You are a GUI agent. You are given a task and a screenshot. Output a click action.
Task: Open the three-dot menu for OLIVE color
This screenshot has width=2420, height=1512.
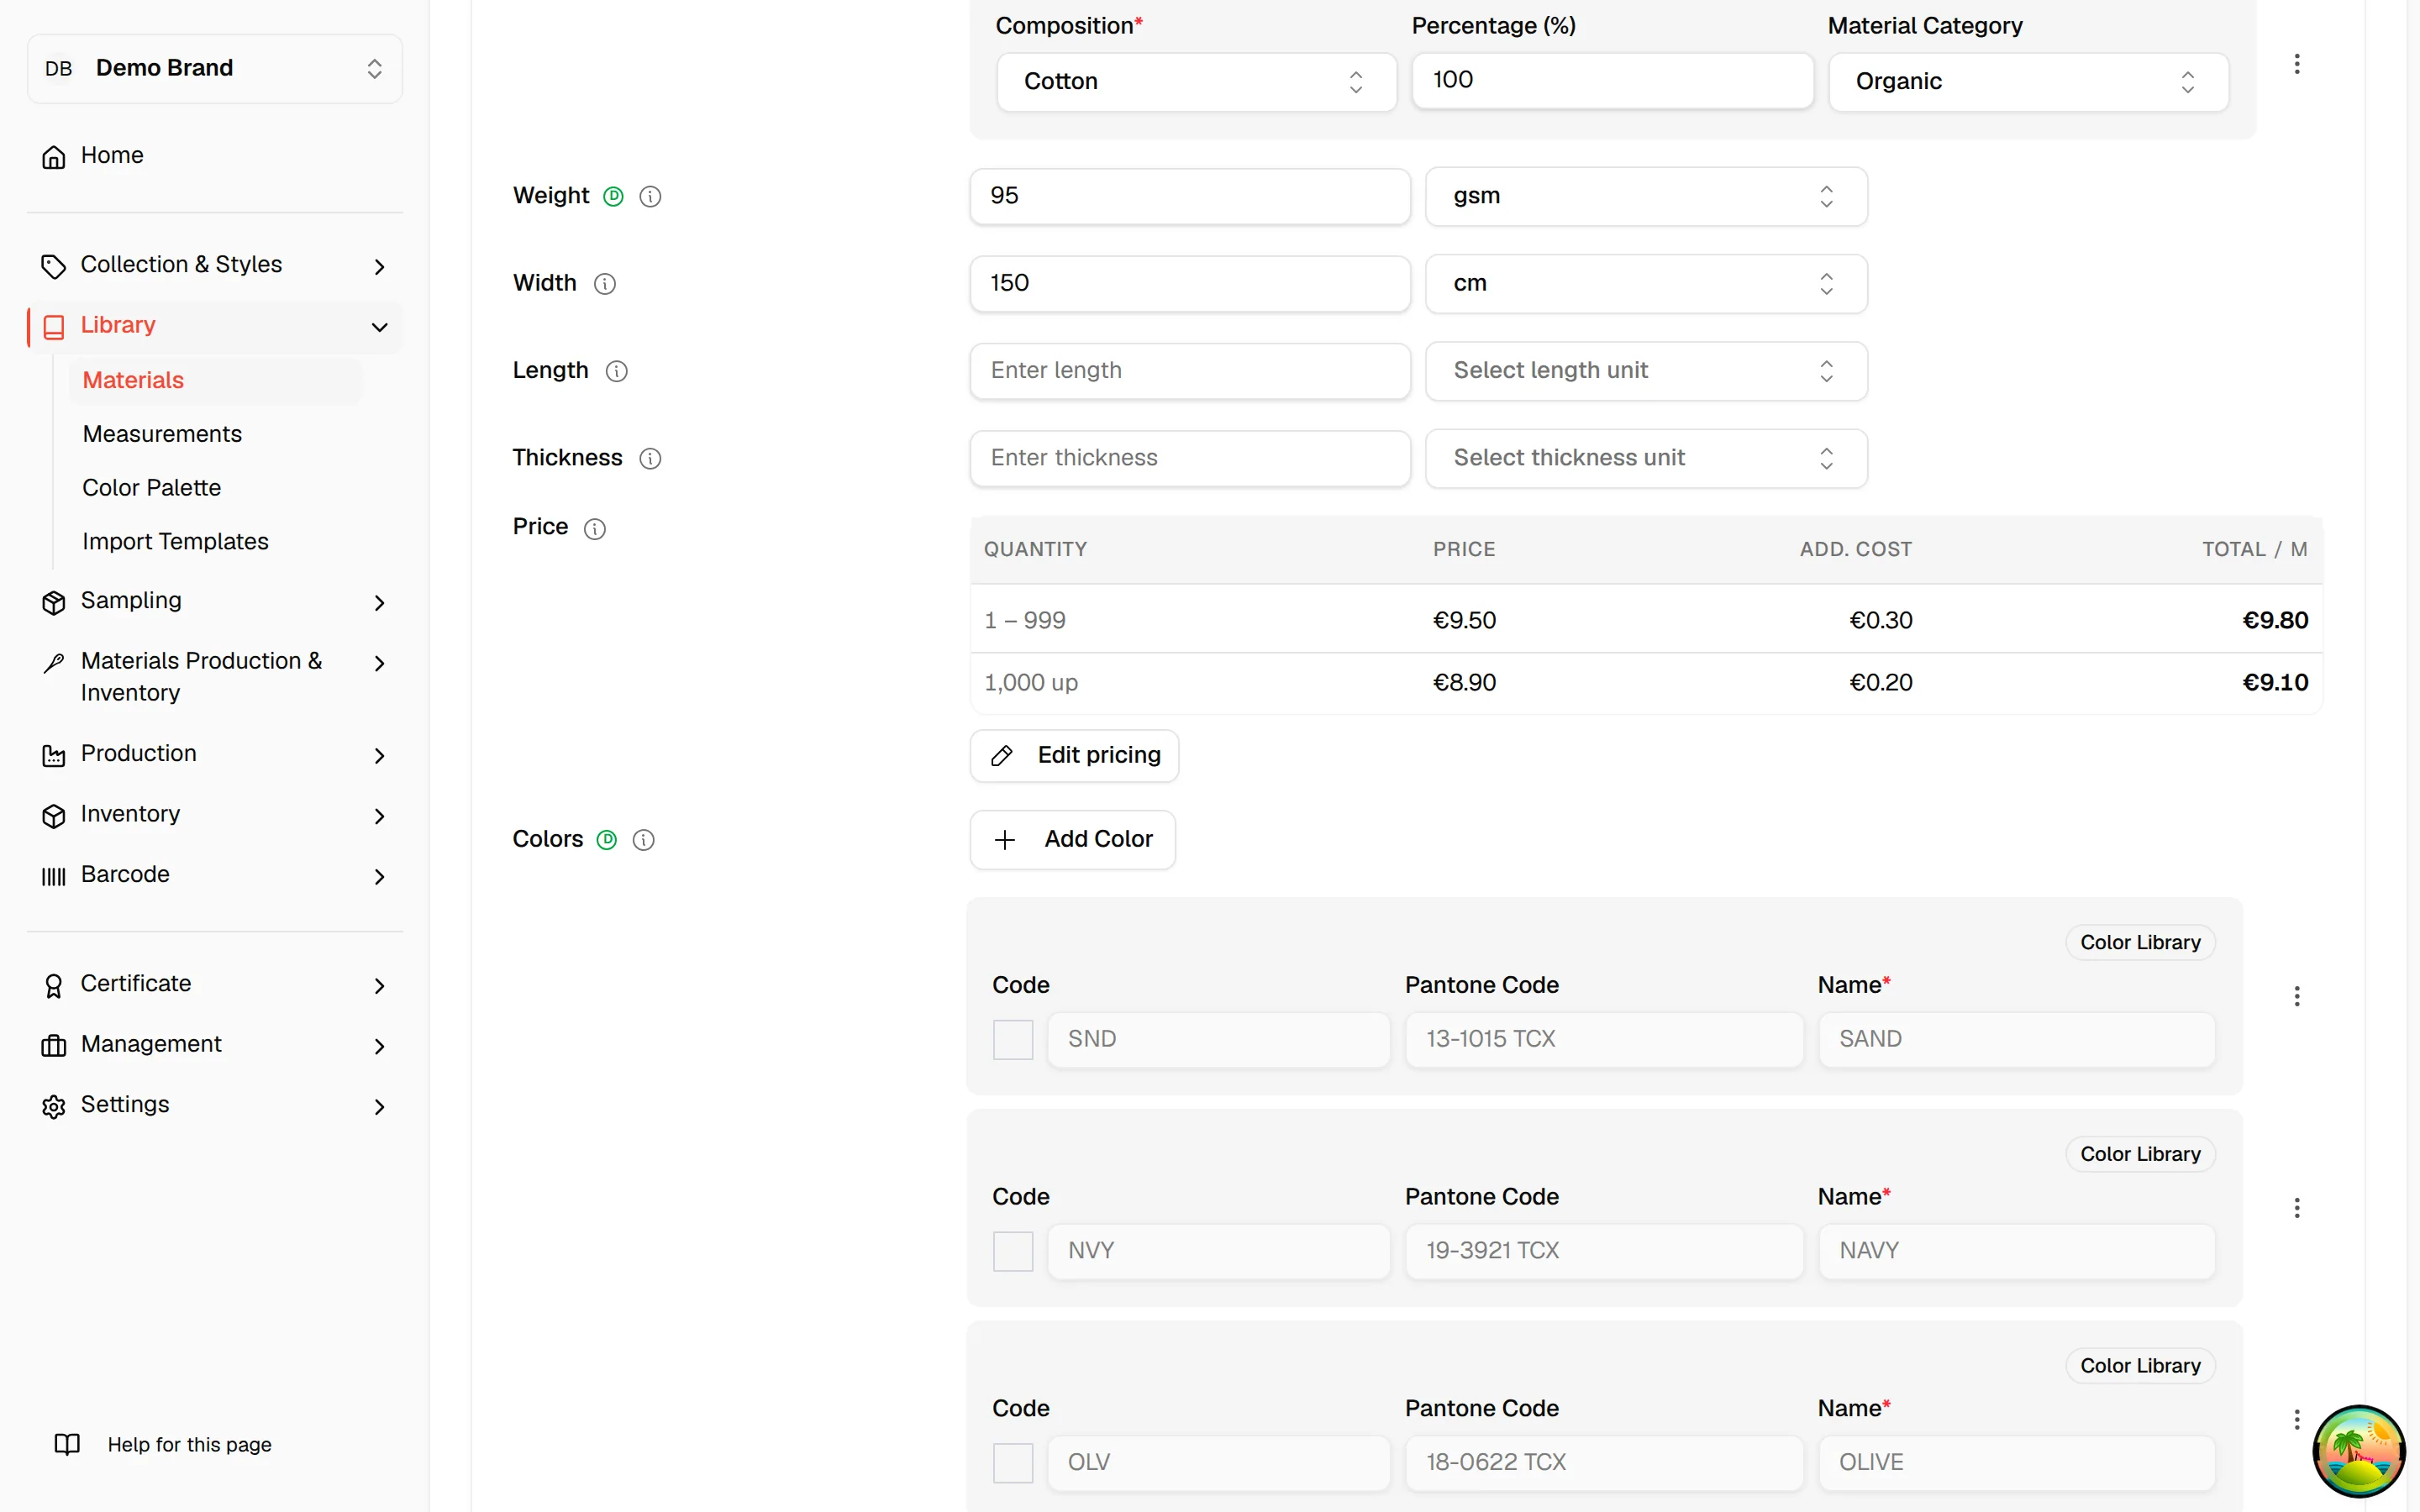click(2297, 1419)
